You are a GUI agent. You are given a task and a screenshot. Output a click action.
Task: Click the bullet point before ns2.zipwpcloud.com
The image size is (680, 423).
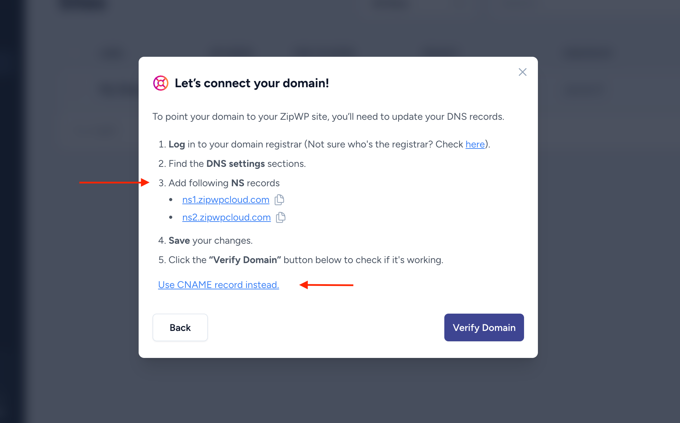(x=171, y=217)
